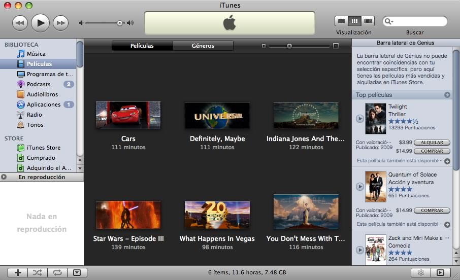Genius sidebar scroll up arrow
The image size is (460, 280).
click(456, 253)
